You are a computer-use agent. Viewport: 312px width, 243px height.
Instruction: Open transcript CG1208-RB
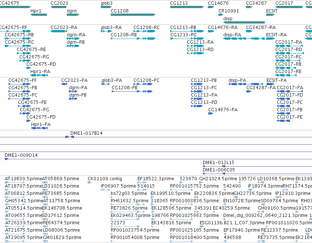pyautogui.click(x=124, y=35)
